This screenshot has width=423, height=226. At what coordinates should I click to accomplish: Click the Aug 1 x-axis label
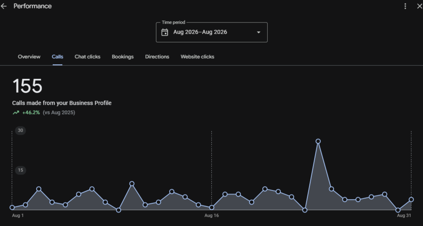click(x=18, y=216)
